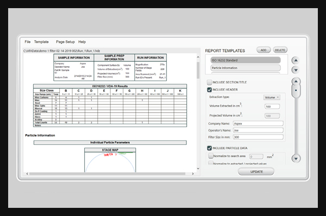Image resolution: width=326 pixels, height=216 pixels.
Task: Click the settings panel scroll down arrow
Action: (x=296, y=159)
